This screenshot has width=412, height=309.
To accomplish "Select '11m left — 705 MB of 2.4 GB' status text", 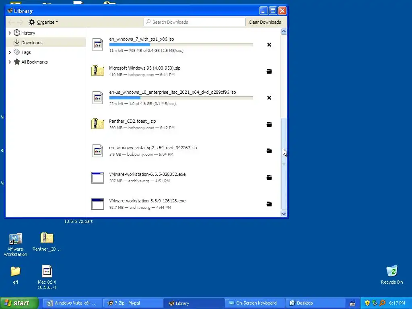I will [x=146, y=50].
